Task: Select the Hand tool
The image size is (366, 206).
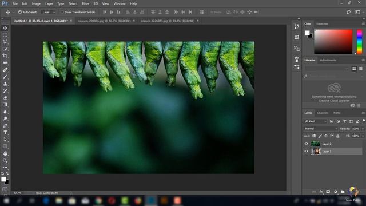Action: 5,153
